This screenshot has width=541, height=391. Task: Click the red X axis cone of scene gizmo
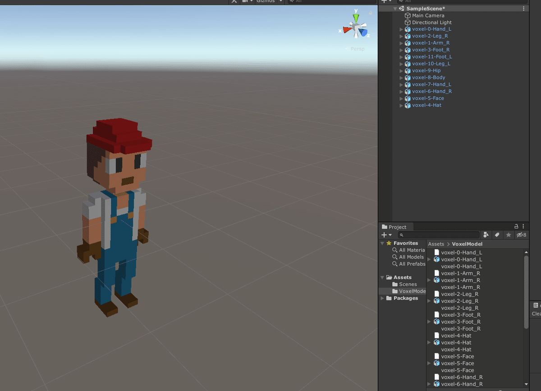coord(347,30)
